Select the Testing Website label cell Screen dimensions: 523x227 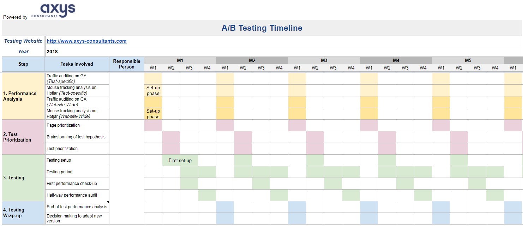23,41
